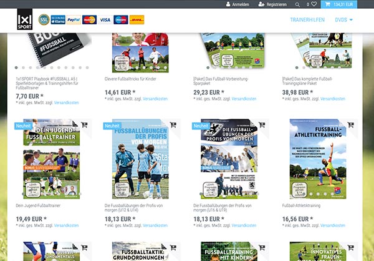Viewport: 374px width, 261px height.
Task: Click the PayPal payment icon
Action: (x=74, y=20)
